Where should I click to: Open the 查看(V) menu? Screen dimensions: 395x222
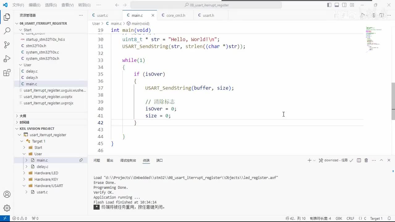coord(67,5)
